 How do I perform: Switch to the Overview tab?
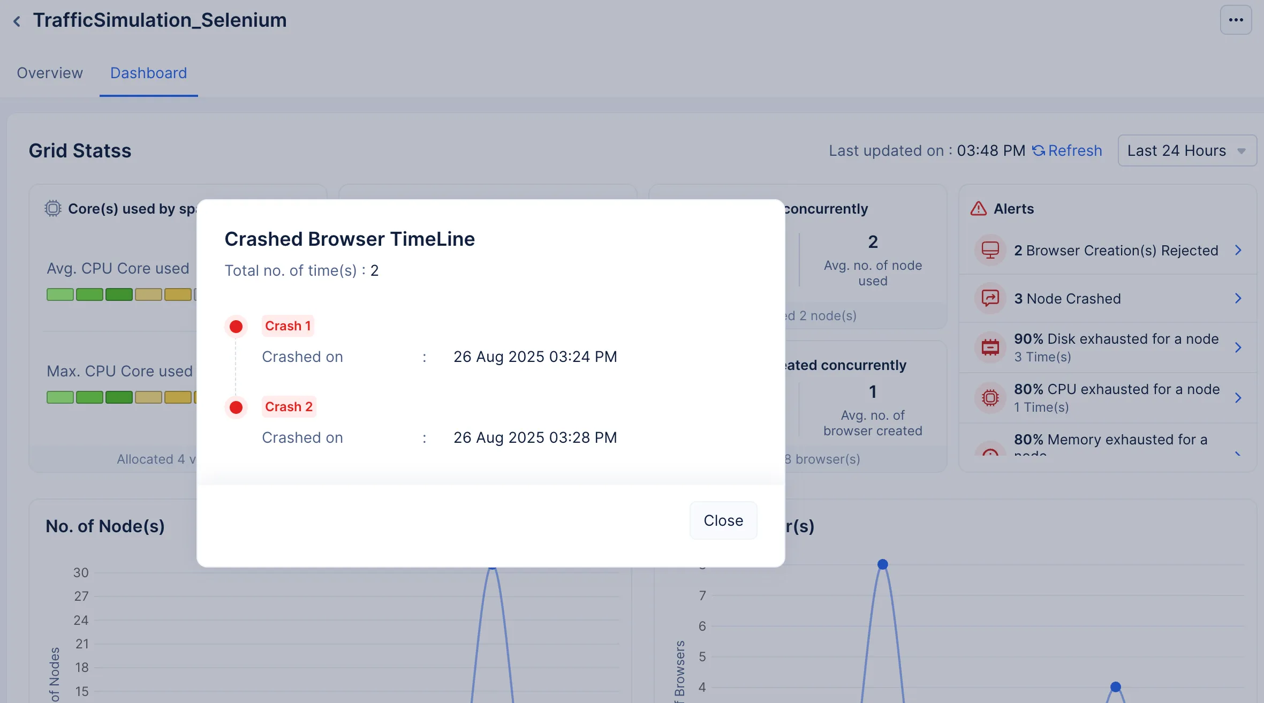point(49,73)
